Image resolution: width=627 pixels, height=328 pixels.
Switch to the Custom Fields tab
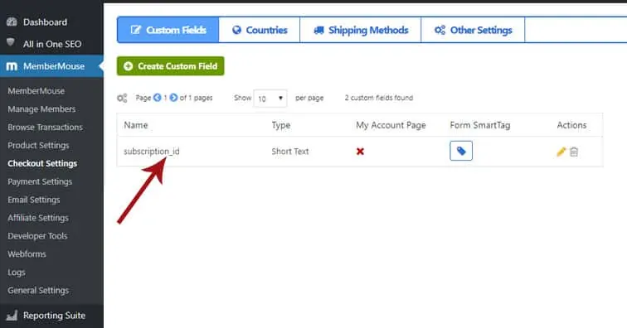168,30
